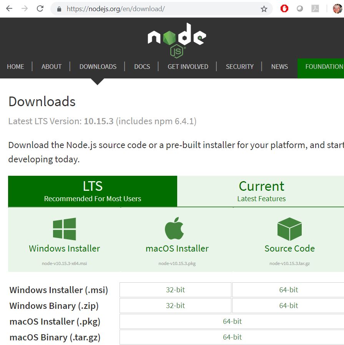Go back with the browser back arrow
The image size is (344, 345).
(9, 8)
